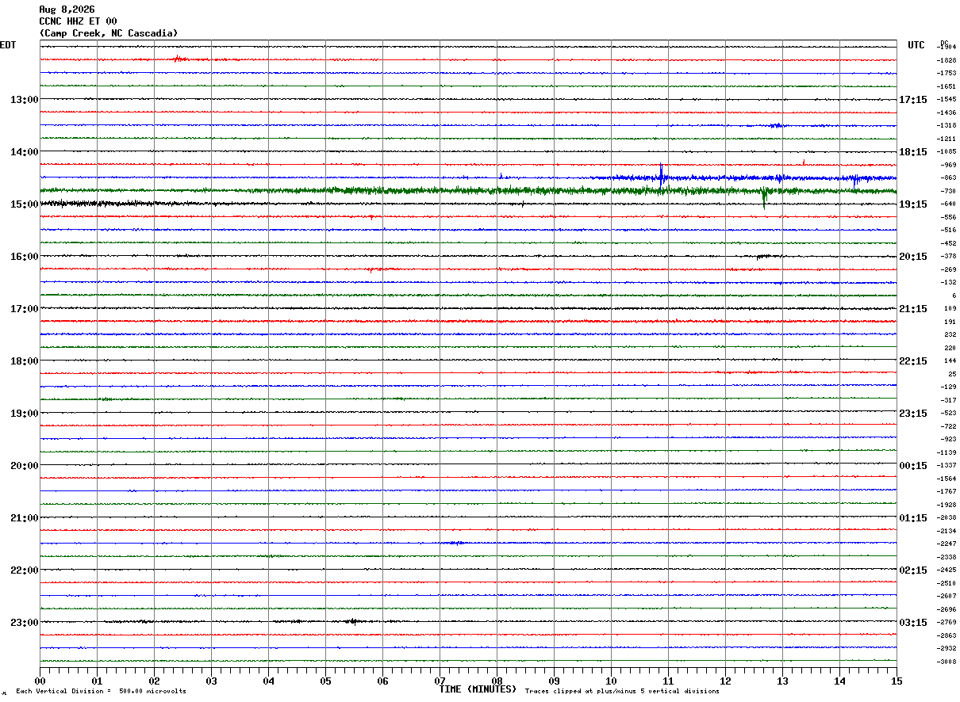Click the traces clipped footnote text
This screenshot has height=702, width=960.
622,691
